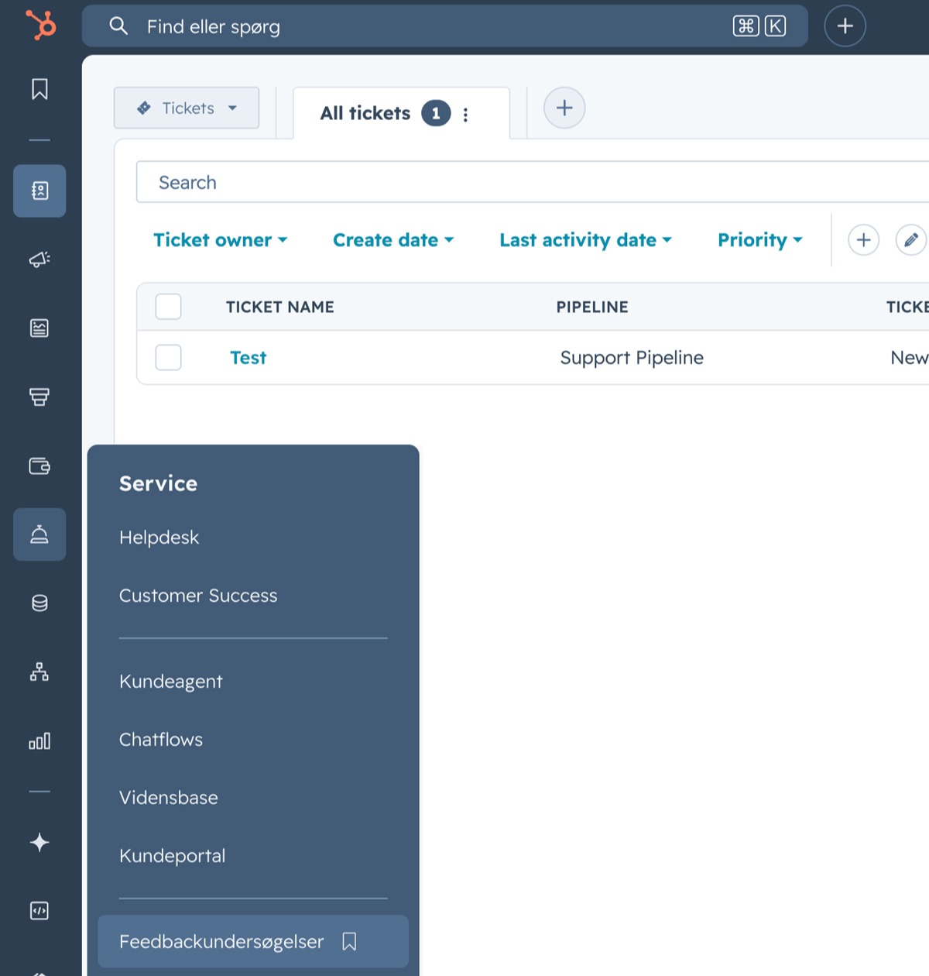Click the HubSpot sprocket logo
Viewport: 929px width, 976px height.
pos(40,24)
